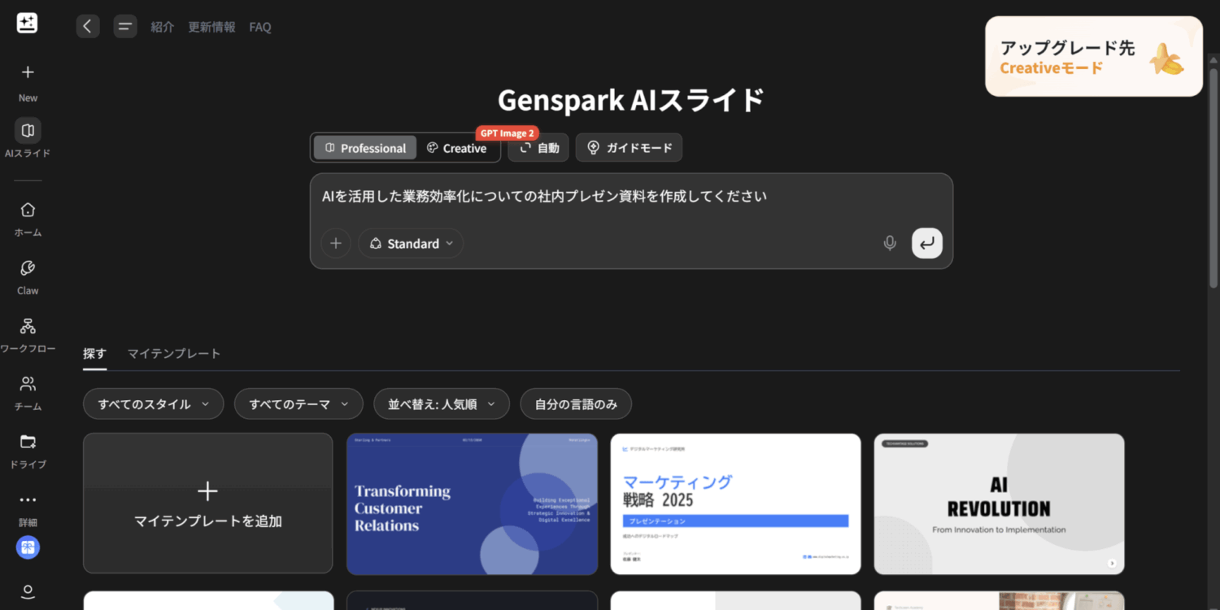Toggle 自分の言語のみ filter

(576, 404)
